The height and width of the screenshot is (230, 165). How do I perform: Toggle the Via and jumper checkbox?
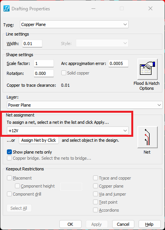pyautogui.click(x=95, y=194)
